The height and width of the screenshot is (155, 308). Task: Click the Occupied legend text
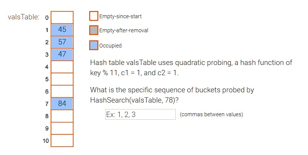click(x=111, y=46)
